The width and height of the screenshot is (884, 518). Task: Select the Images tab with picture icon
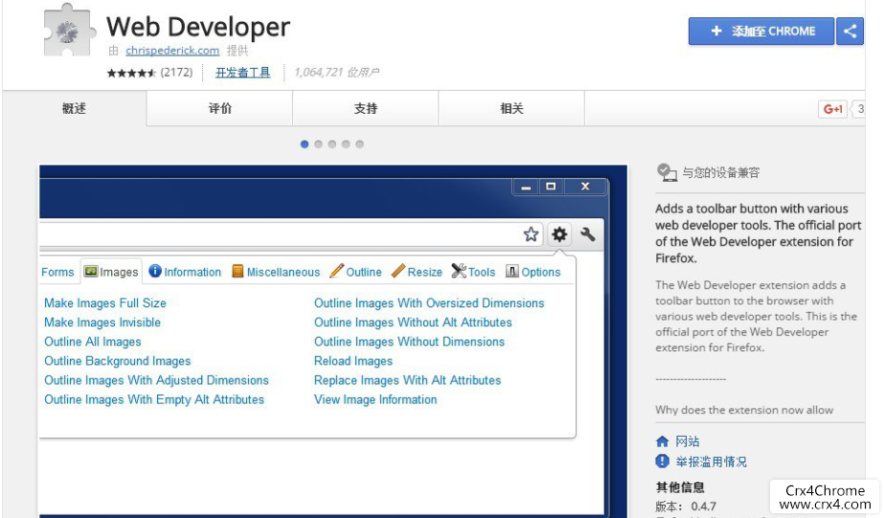click(111, 272)
